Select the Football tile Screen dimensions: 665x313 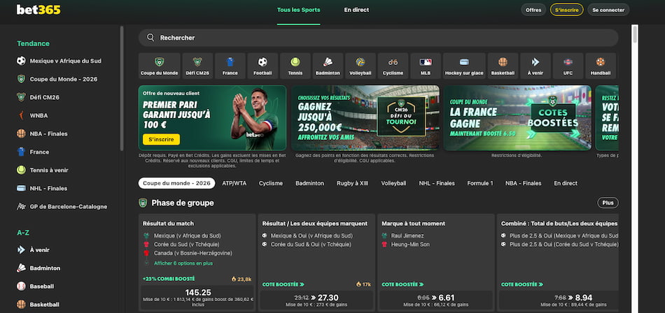(262, 66)
